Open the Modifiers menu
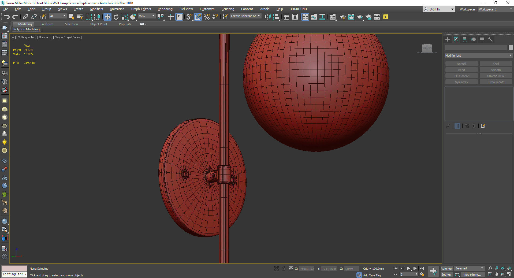The width and height of the screenshot is (514, 278). 96,9
